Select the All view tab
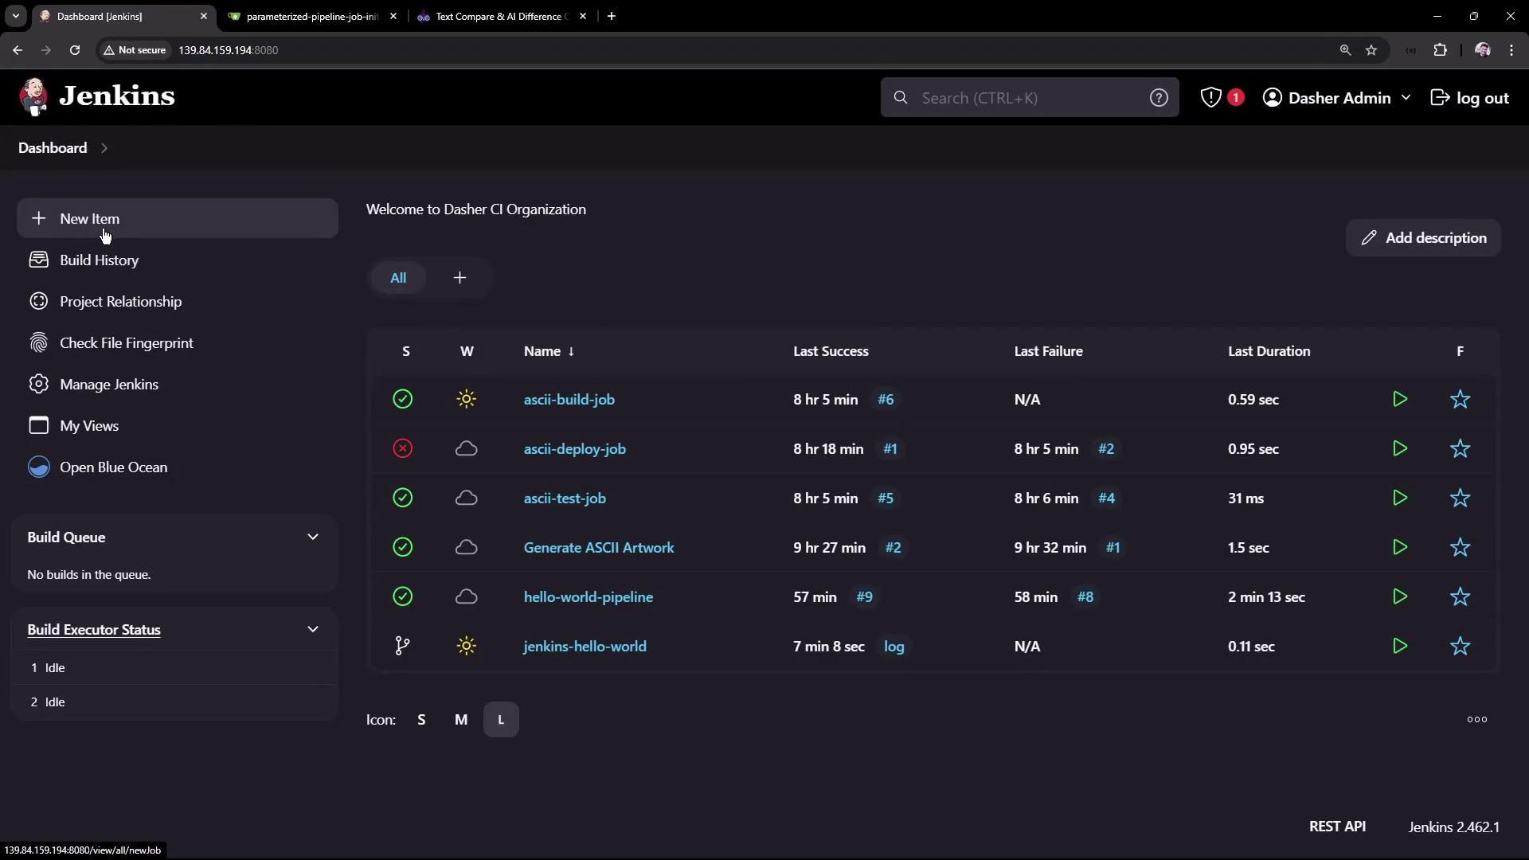The width and height of the screenshot is (1529, 860). point(397,278)
